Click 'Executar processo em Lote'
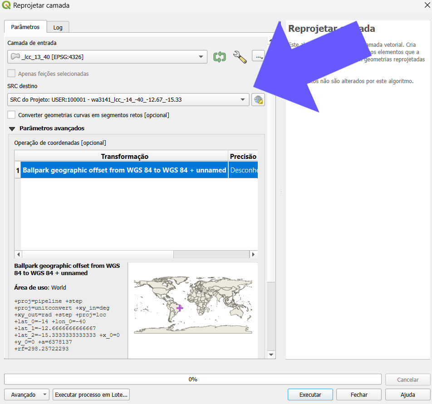 (91, 394)
